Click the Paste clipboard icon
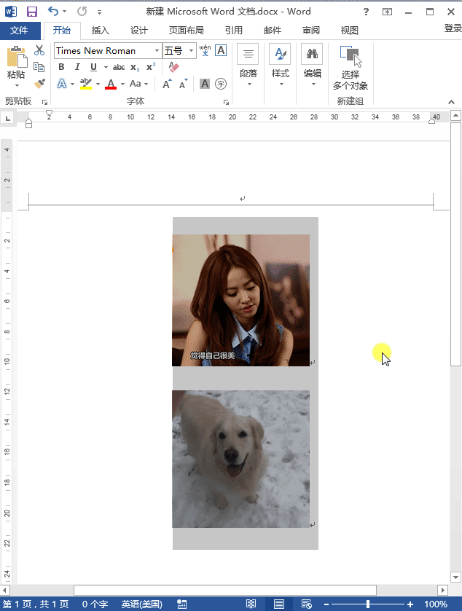The height and width of the screenshot is (611, 462). [16, 58]
